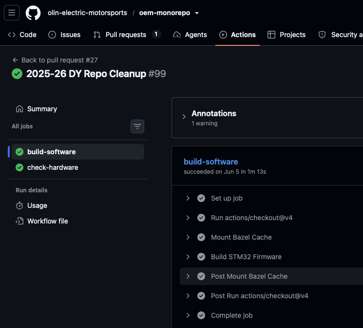Click the '1 warning' text
This screenshot has height=328, width=363.
click(x=205, y=123)
